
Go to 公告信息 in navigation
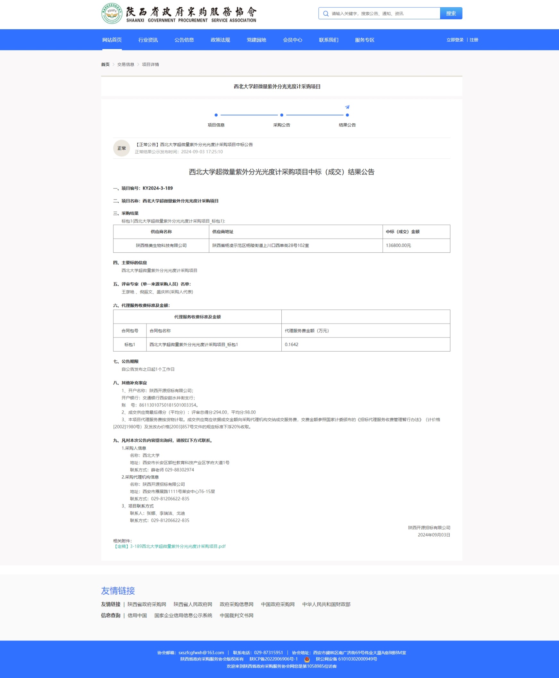[184, 40]
